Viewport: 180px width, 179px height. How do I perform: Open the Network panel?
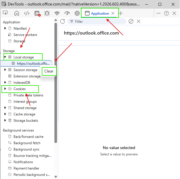click(x=57, y=13)
